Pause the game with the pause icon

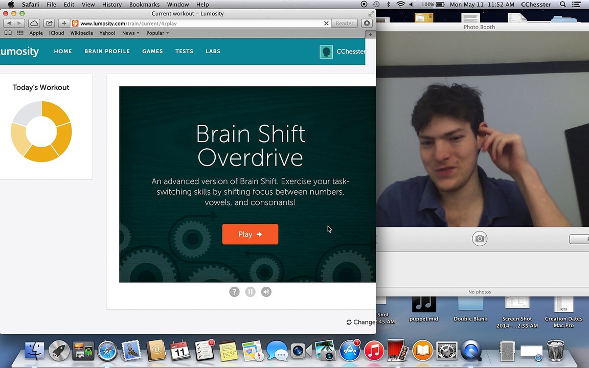click(250, 292)
